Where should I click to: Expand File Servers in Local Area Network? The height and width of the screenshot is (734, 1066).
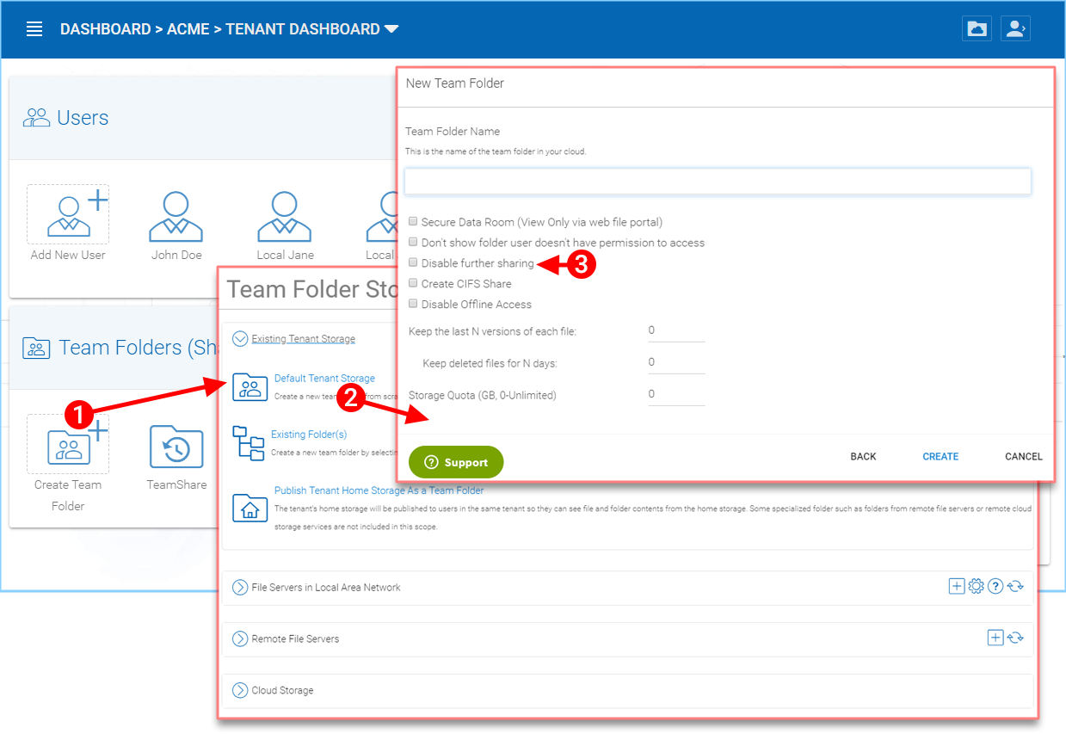pyautogui.click(x=239, y=587)
